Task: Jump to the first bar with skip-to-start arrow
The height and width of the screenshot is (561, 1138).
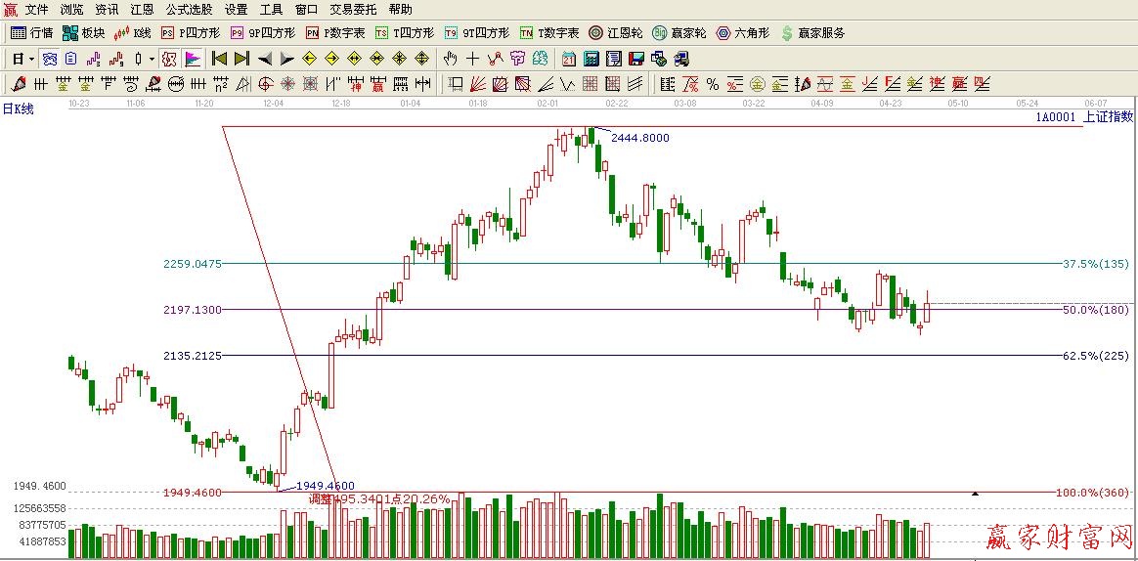Action: [219, 59]
